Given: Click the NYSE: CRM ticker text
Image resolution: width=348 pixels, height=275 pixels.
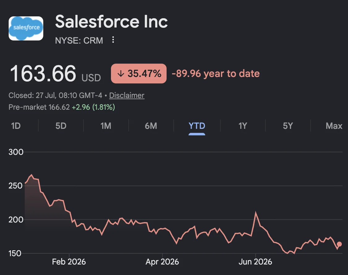Looking at the screenshot, I should [79, 40].
